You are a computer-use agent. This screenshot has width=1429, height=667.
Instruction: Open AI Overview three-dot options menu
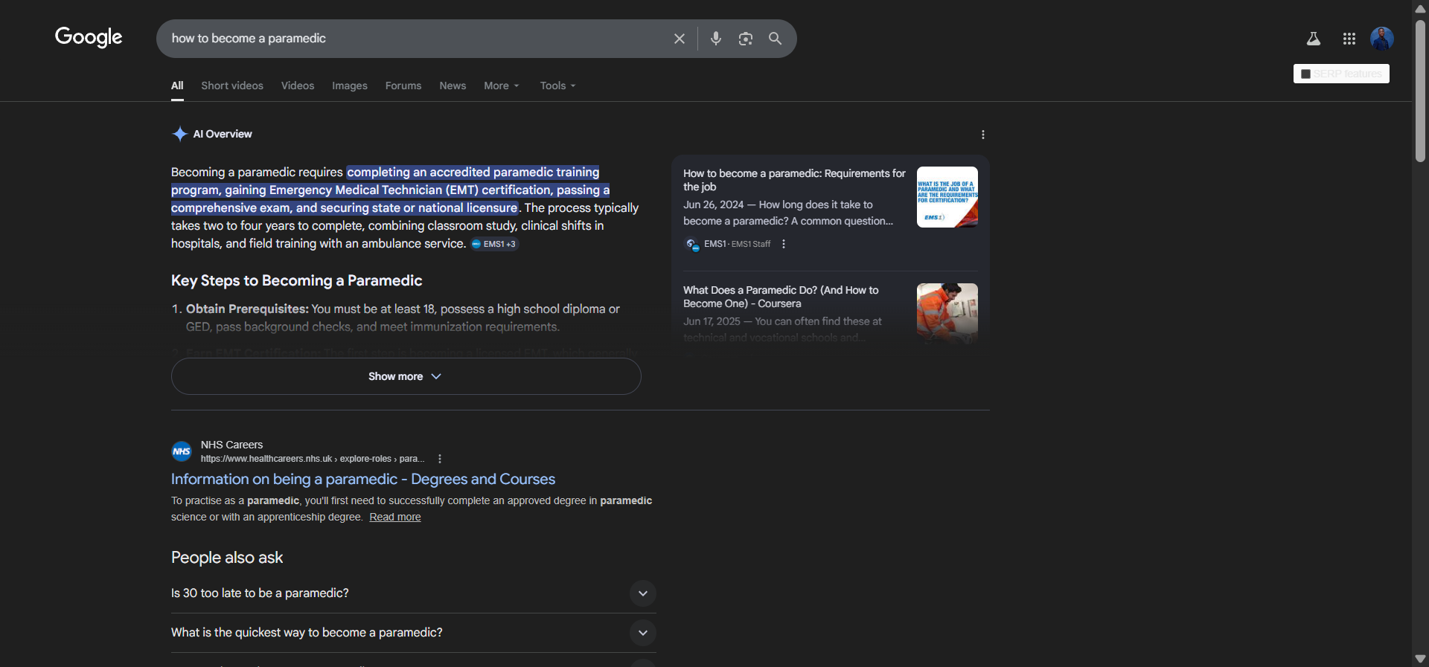tap(983, 135)
